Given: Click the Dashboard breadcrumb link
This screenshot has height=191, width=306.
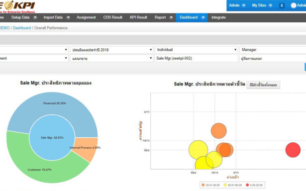Looking at the screenshot, I should pos(22,28).
